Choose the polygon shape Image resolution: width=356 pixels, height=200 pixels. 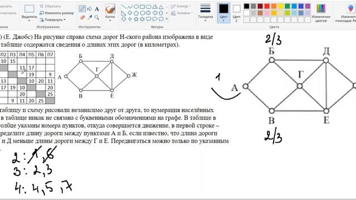(x=155, y=7)
